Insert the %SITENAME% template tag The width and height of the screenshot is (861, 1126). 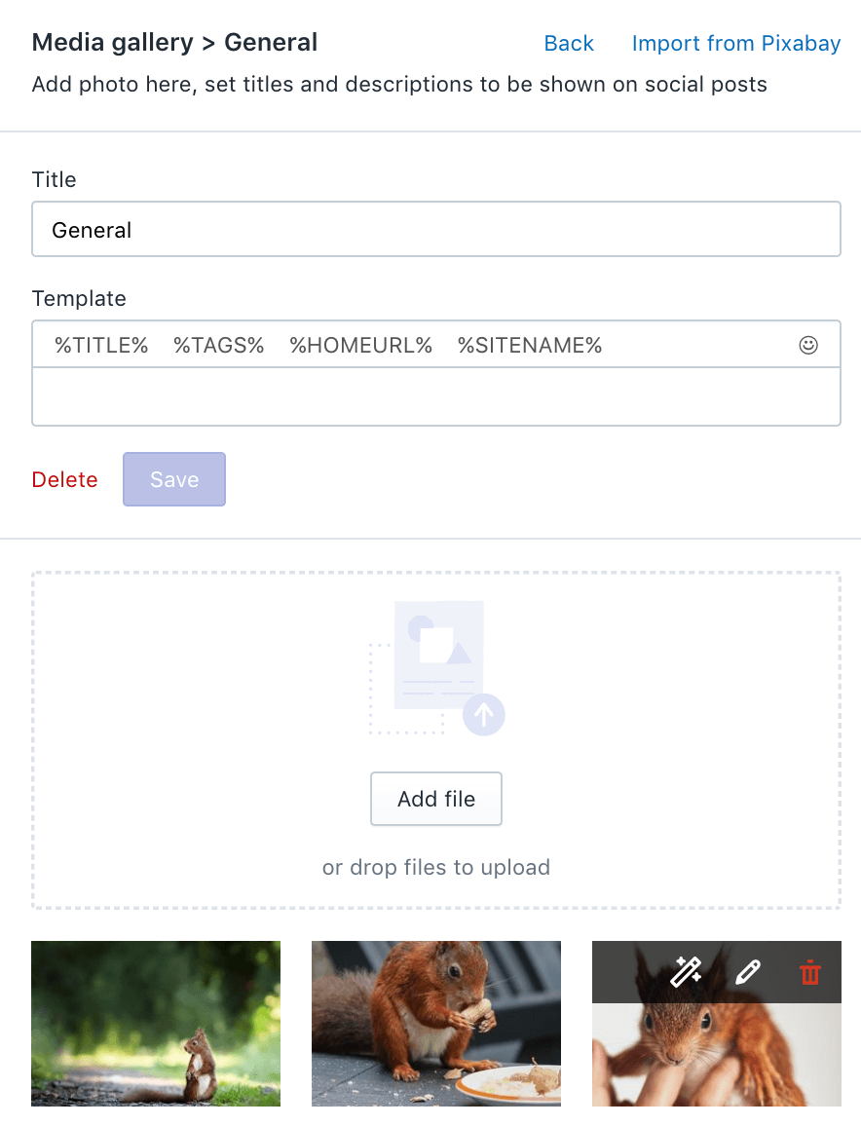tap(530, 346)
